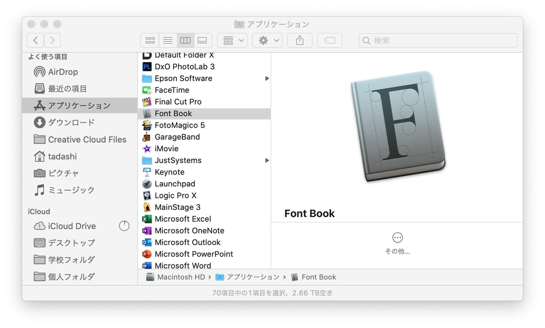The width and height of the screenshot is (545, 328).
Task: Select アプリケーション in the sidebar
Action: click(x=79, y=105)
